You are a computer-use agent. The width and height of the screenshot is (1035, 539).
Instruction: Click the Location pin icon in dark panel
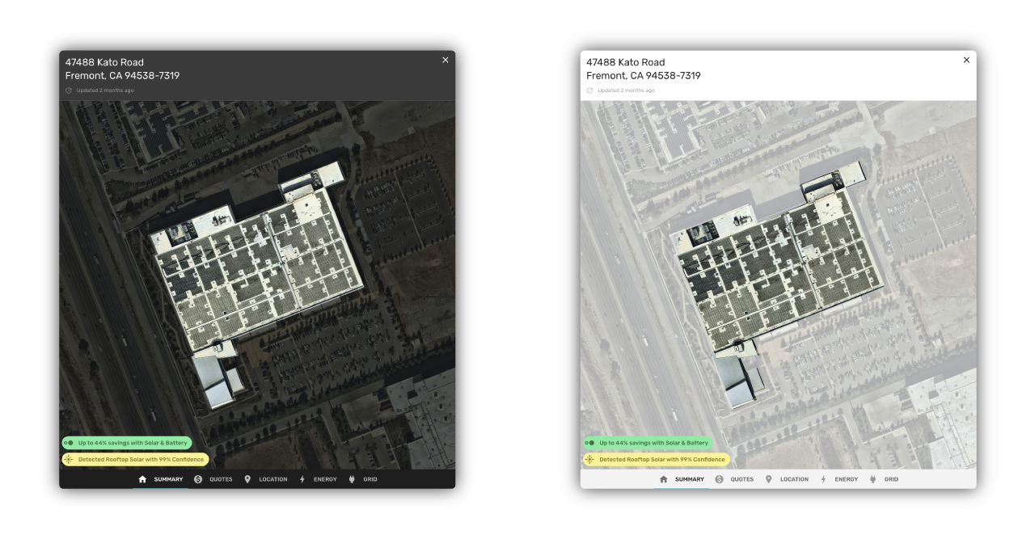(247, 479)
